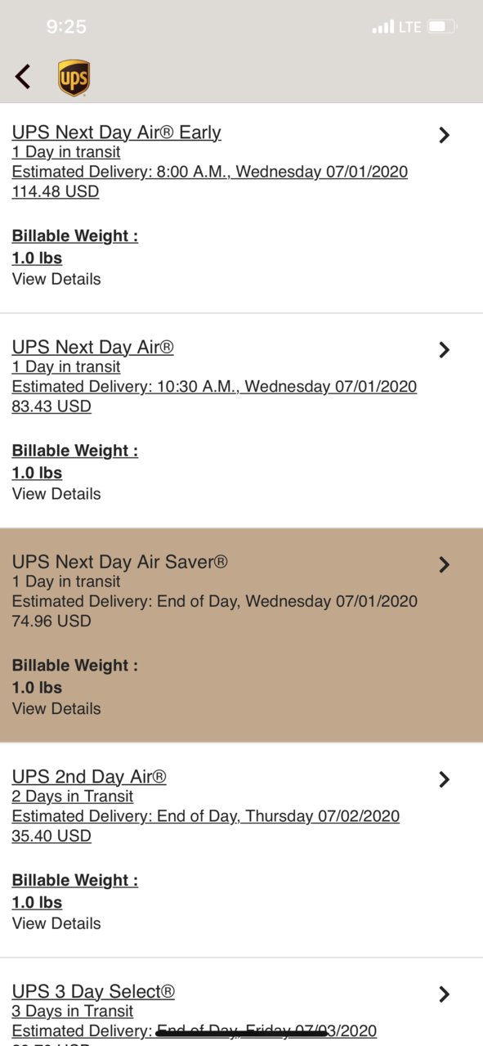
Task: Tap the 35.40 USD price
Action: coord(51,836)
